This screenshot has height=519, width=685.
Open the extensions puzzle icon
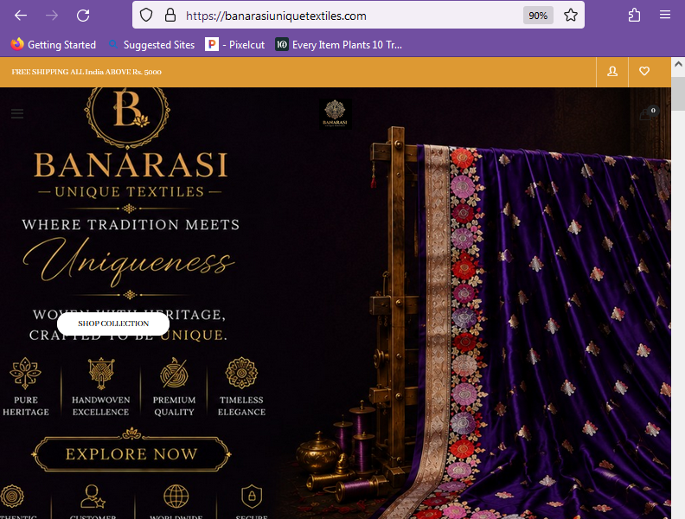coord(634,16)
